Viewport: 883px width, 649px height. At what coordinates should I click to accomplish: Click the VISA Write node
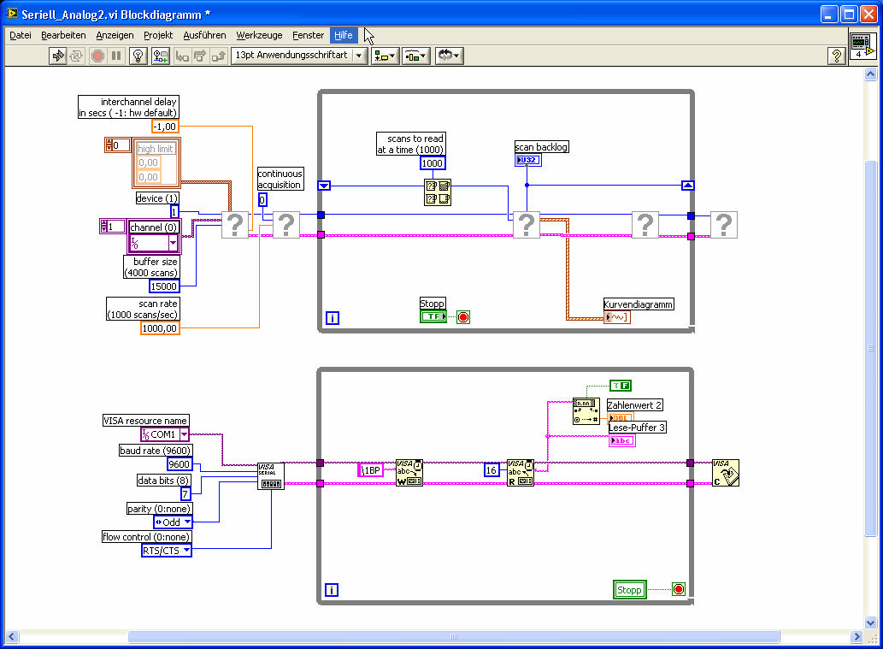click(409, 472)
